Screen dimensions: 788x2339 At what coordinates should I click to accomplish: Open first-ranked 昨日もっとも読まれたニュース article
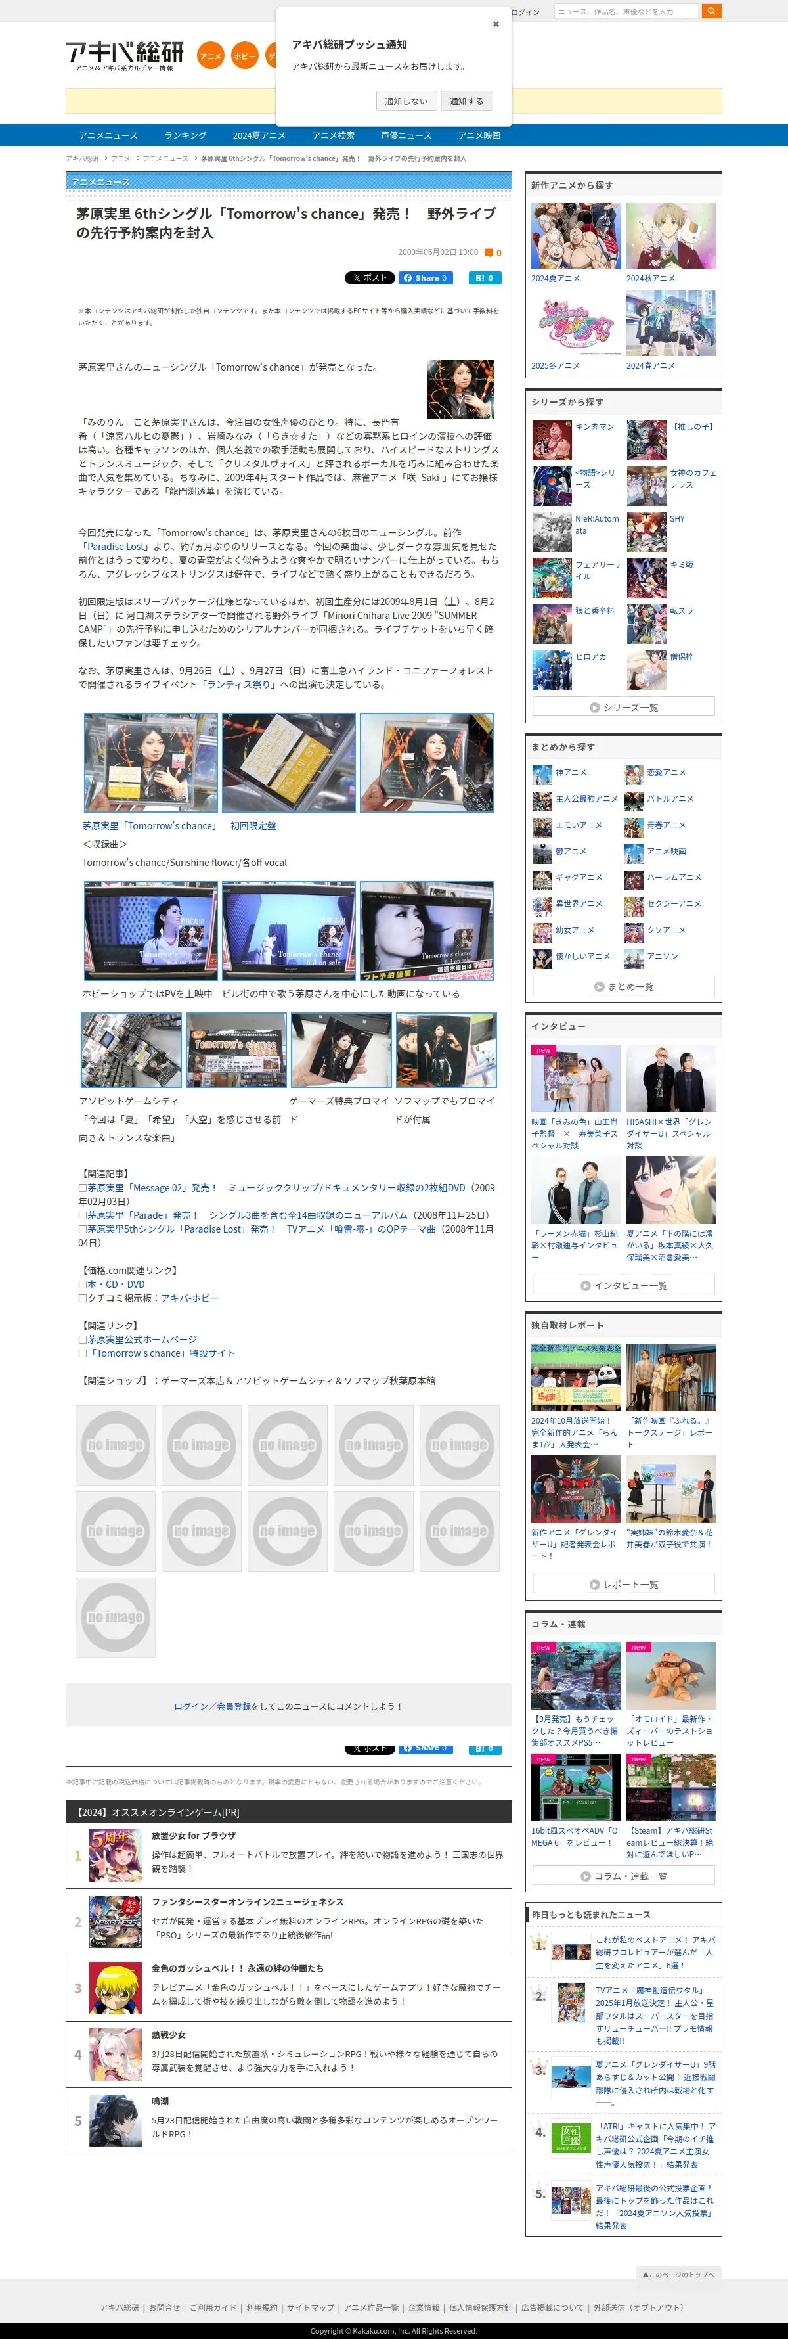click(655, 1951)
